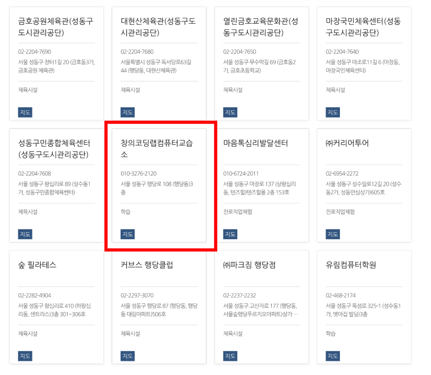Click phone number 02-2204-7680
Screen dimensions: 431x375
(x=137, y=52)
